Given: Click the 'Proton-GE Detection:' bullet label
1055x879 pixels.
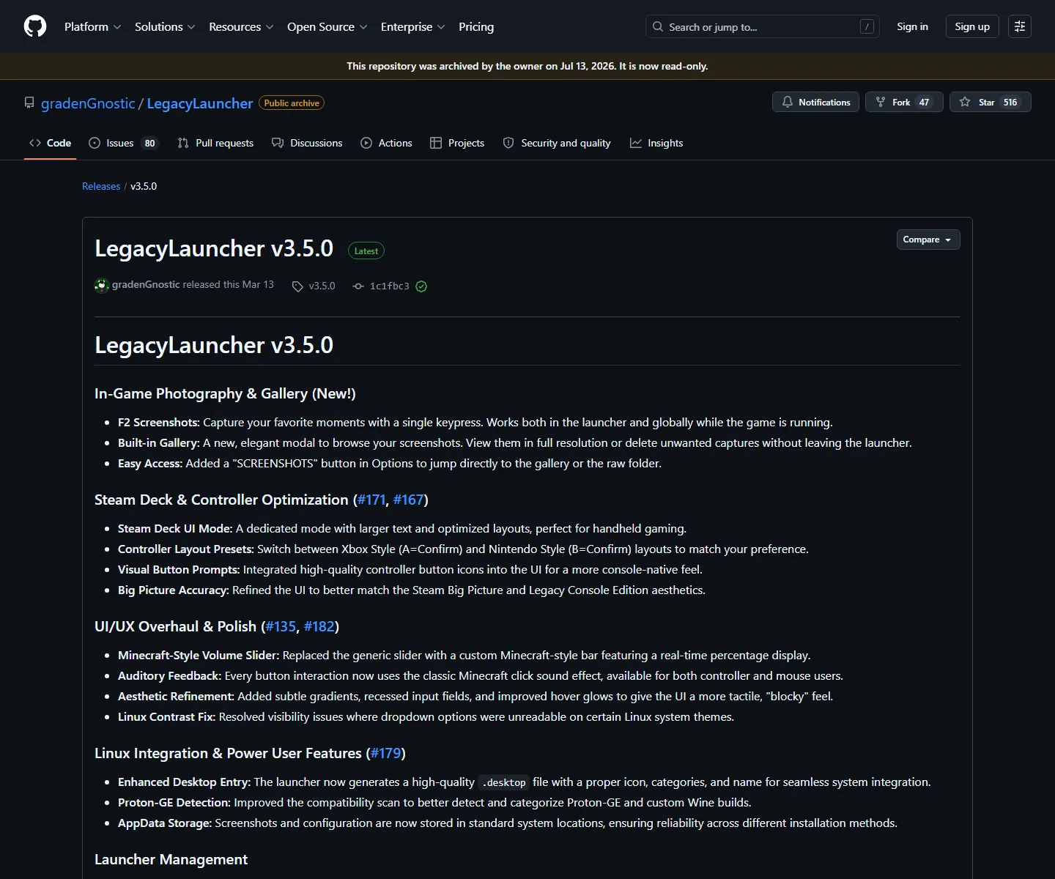Looking at the screenshot, I should point(174,802).
